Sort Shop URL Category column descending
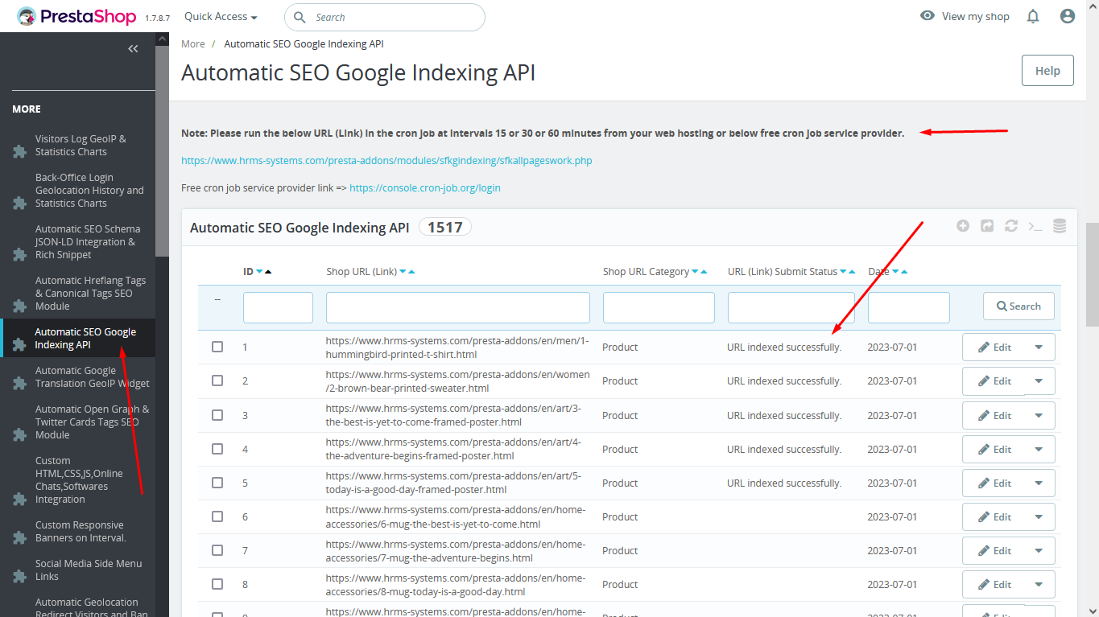The width and height of the screenshot is (1099, 617). [695, 272]
